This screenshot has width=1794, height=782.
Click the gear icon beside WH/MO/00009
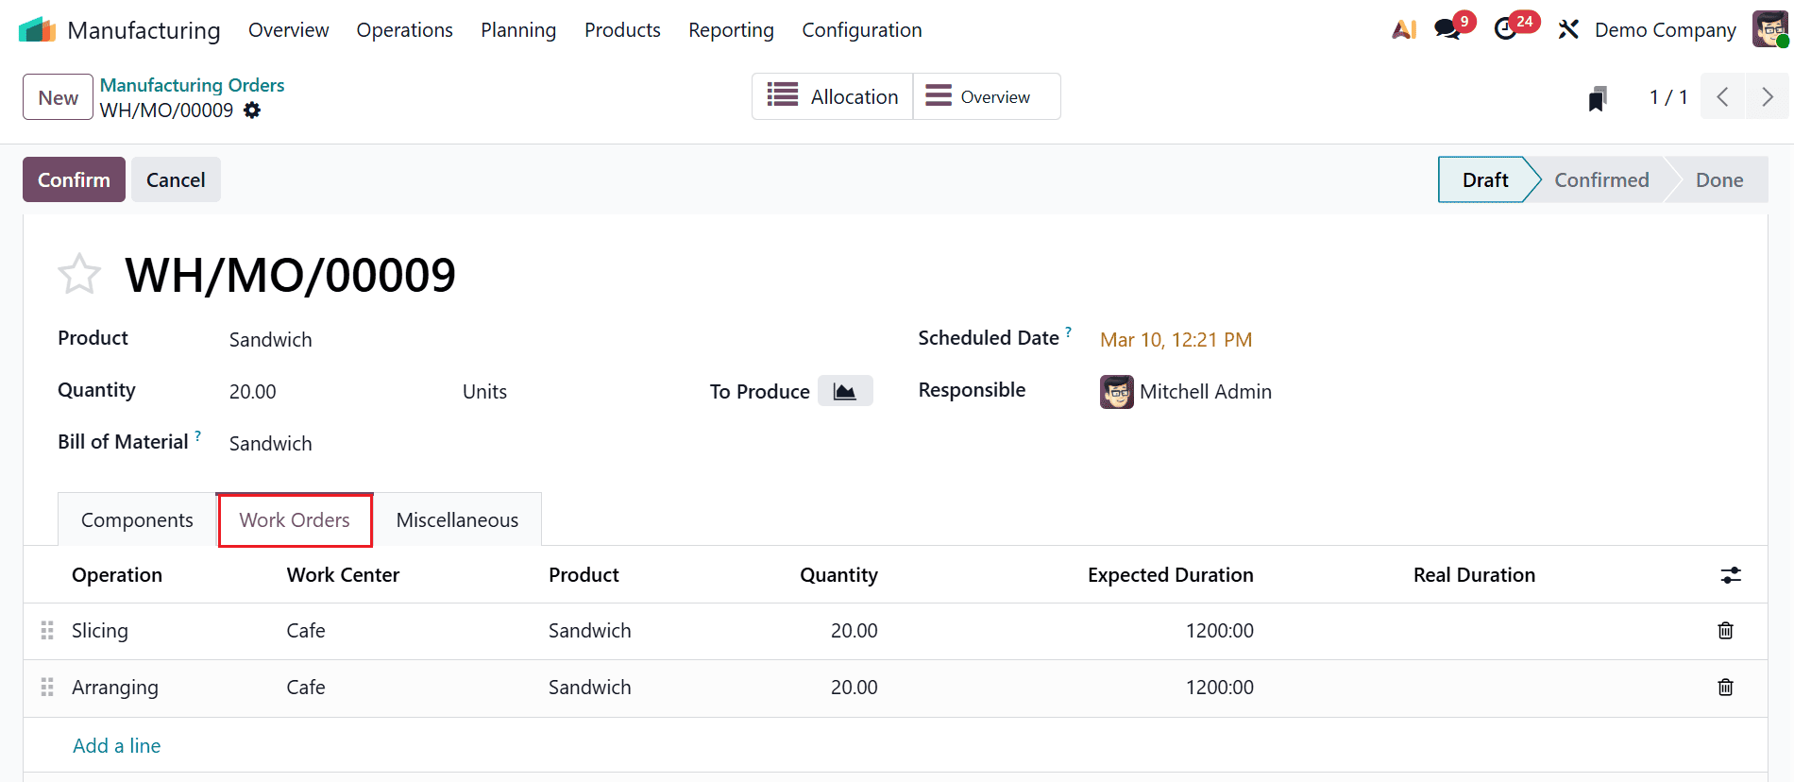(x=252, y=110)
